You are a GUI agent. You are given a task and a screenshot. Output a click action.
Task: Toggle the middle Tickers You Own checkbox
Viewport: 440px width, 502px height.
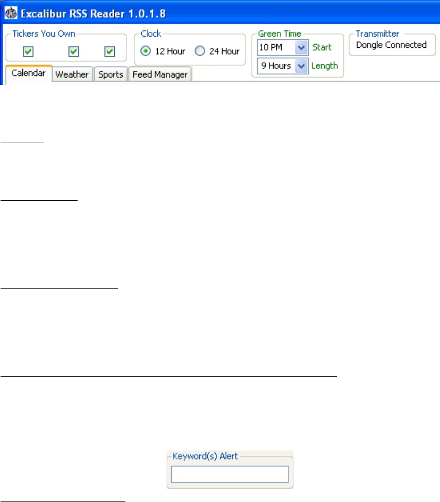[74, 51]
